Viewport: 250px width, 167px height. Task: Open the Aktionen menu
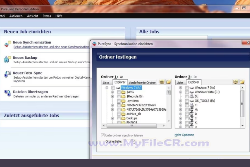tap(16, 16)
